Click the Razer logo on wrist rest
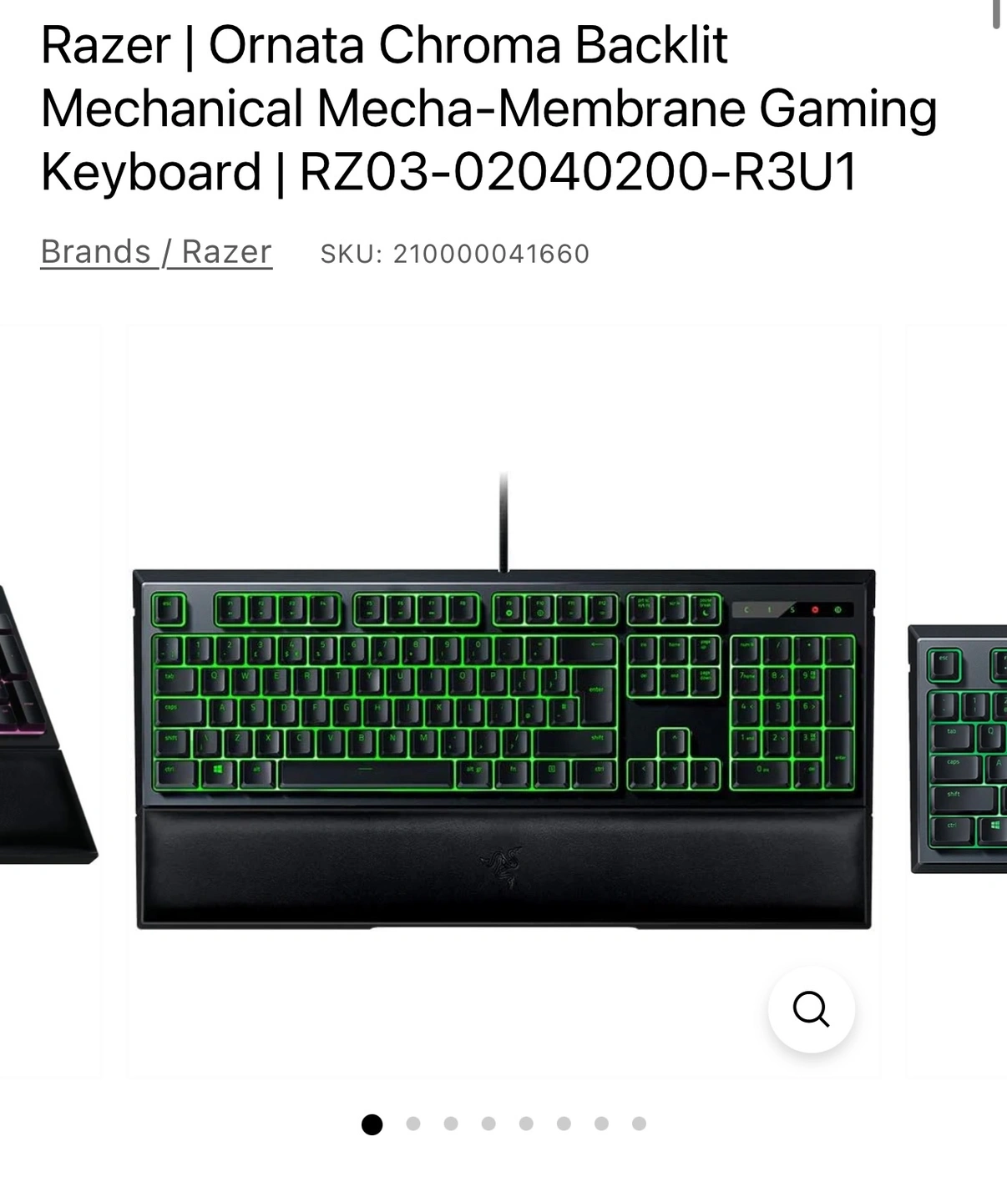 tap(501, 866)
